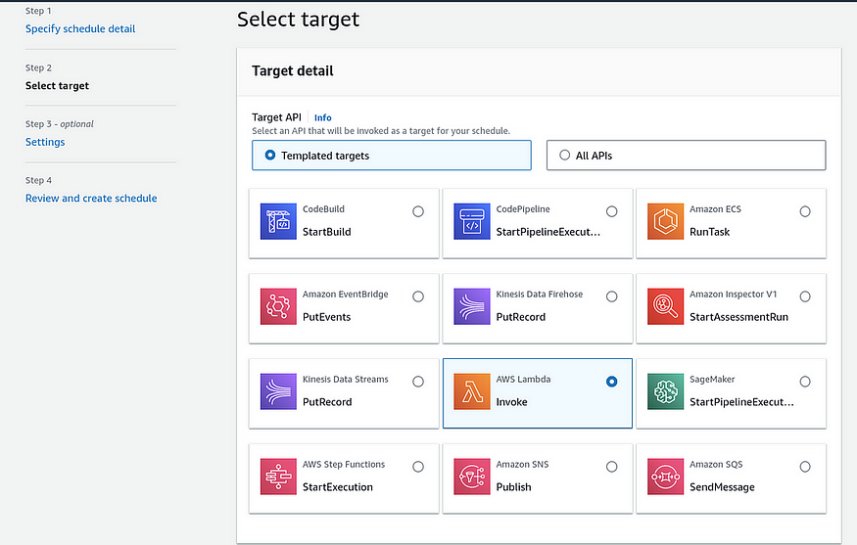This screenshot has width=857, height=545.
Task: Open Review and create schedule step
Action: 91,199
